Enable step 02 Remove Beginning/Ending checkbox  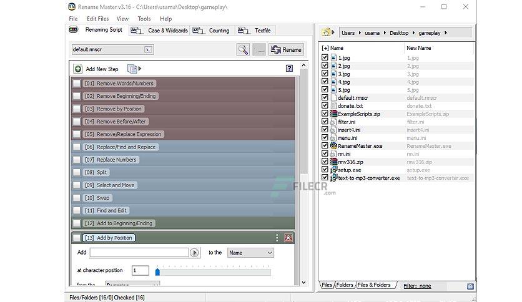(77, 96)
